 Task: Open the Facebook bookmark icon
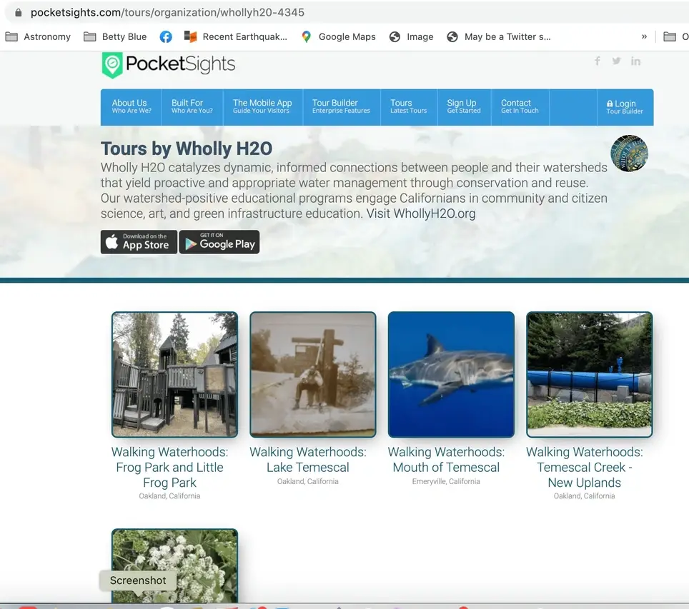pos(165,36)
